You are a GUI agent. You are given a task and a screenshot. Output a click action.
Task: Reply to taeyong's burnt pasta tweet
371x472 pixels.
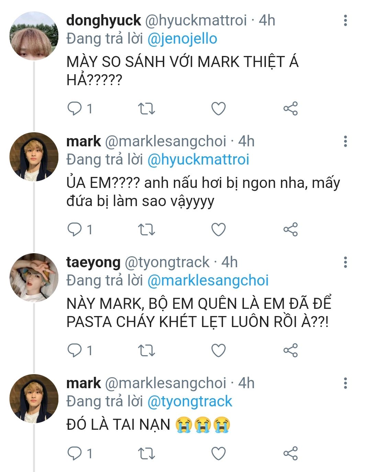click(75, 350)
